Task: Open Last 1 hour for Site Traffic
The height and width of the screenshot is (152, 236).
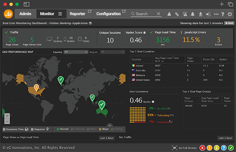Action: coord(225,138)
